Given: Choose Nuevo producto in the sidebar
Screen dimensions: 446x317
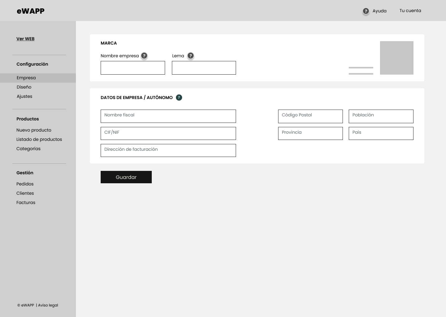Looking at the screenshot, I should click(34, 130).
